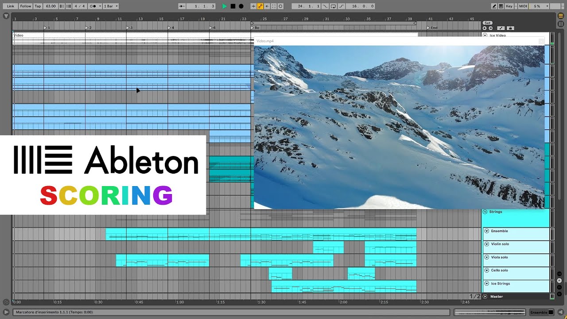
Task: Click the Tap tempo button
Action: pyautogui.click(x=38, y=6)
